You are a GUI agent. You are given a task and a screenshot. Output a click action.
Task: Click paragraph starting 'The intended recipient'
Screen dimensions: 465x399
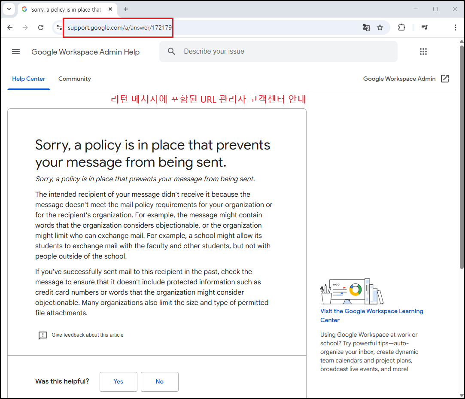(154, 225)
